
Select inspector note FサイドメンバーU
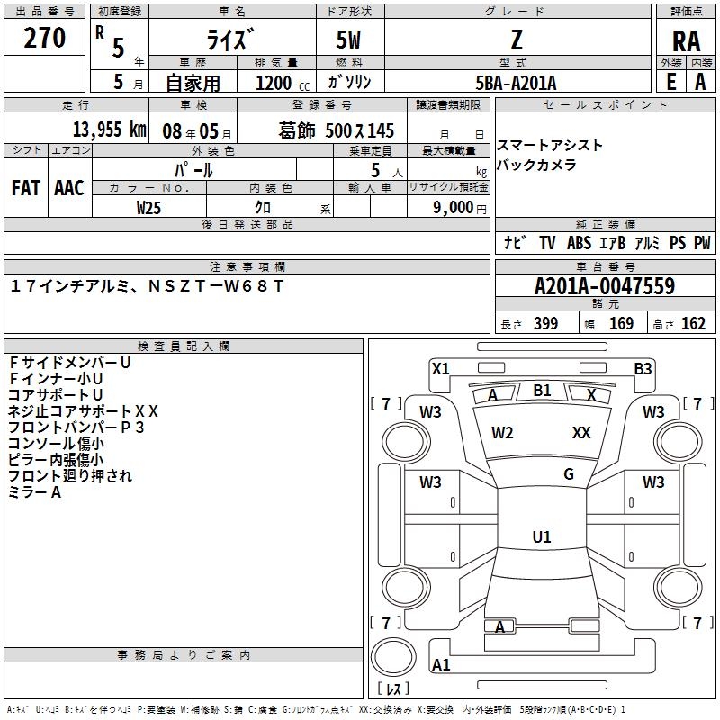pos(70,363)
